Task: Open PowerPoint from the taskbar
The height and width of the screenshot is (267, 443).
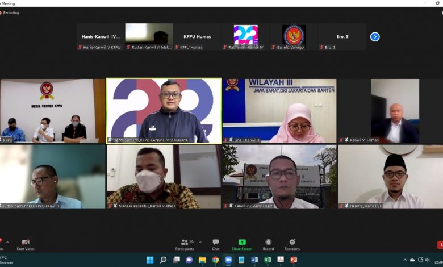Action: click(294, 260)
